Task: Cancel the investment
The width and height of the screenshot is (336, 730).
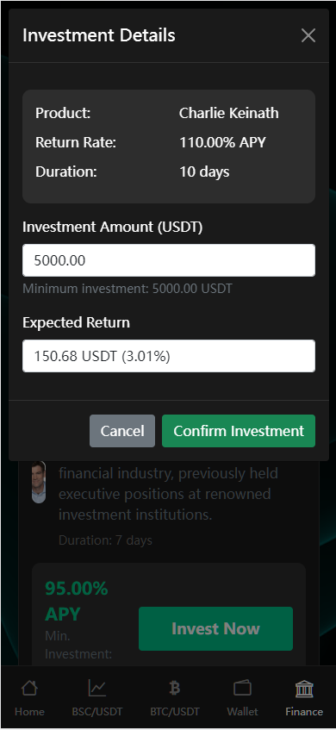Action: point(122,431)
